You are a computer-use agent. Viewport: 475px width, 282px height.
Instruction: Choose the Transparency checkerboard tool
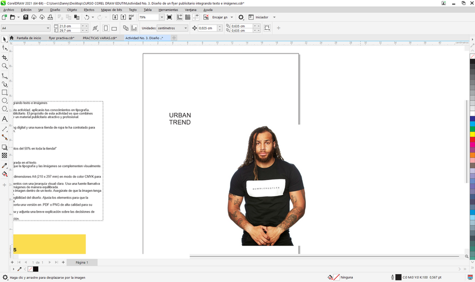4,155
